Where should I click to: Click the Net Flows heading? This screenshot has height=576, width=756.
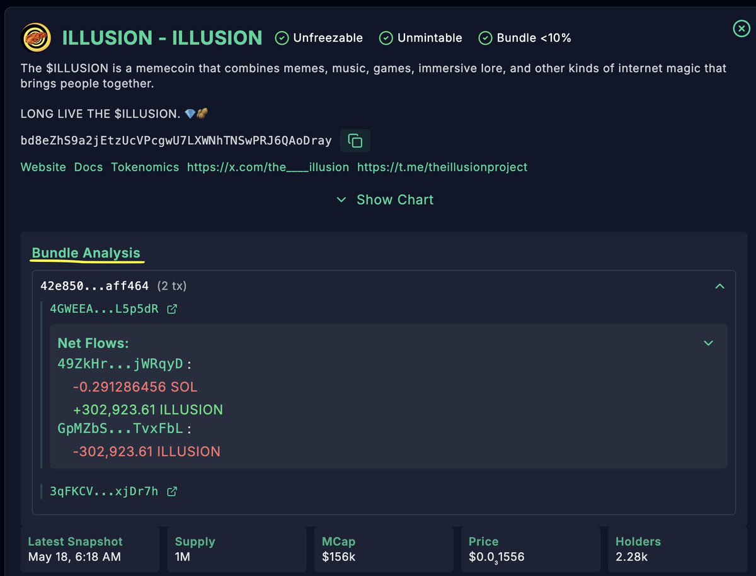pyautogui.click(x=93, y=343)
